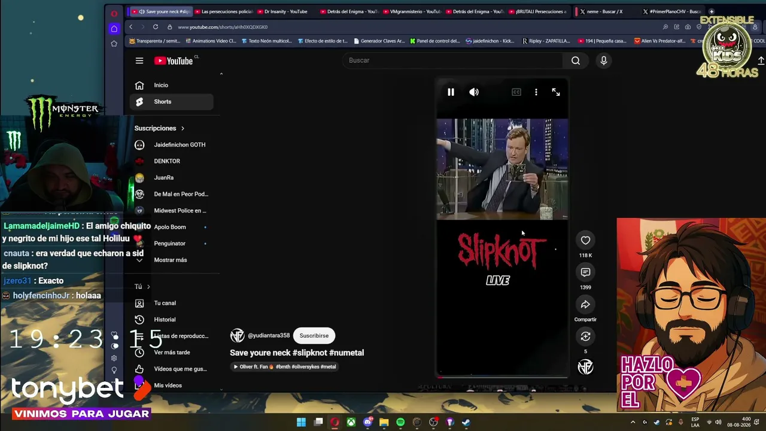Viewport: 766px width, 431px height.
Task: Open the Jaidefinichon GOTH channel
Action: tap(173, 145)
